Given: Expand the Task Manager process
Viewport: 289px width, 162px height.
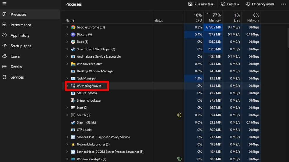Looking at the screenshot, I should pos(67,79).
